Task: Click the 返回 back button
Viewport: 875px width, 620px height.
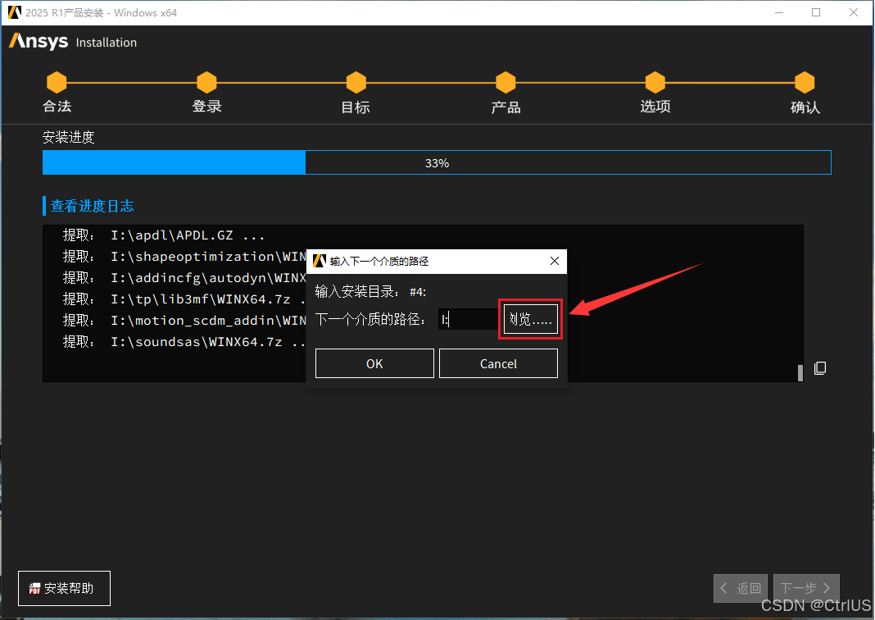Action: click(x=741, y=588)
